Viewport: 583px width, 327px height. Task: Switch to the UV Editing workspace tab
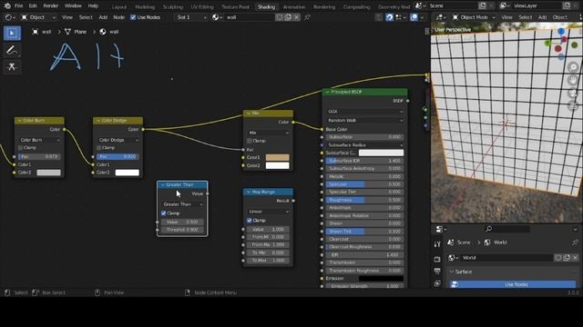(202, 6)
